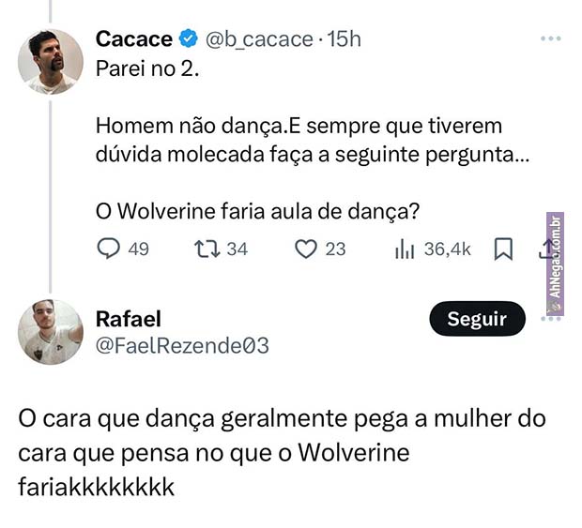This screenshot has width=582, height=528.
Task: Click the Wolverine question in Cacace's tweet
Action: point(257,211)
